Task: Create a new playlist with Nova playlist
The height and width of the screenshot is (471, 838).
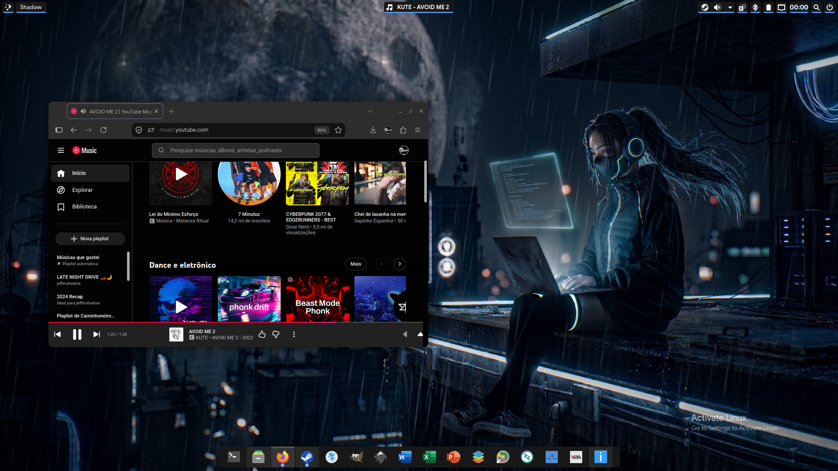Action: point(90,239)
